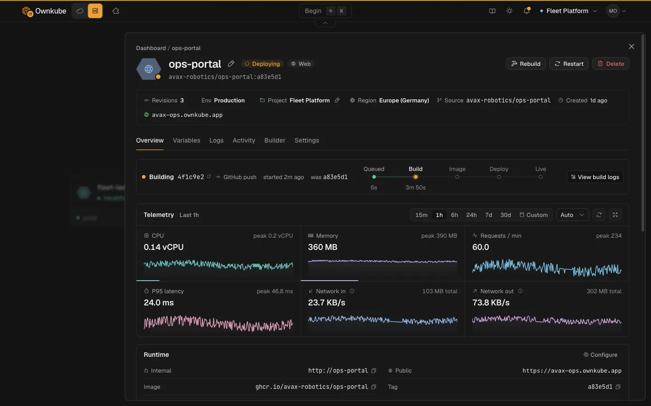Switch to the Builder tab
This screenshot has width=651, height=406.
pos(275,140)
